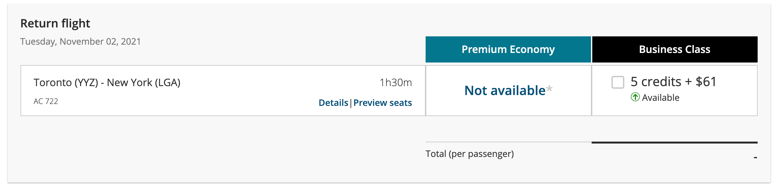Image resolution: width=782 pixels, height=192 pixels.
Task: Click the 5 credits + $61 price
Action: pyautogui.click(x=673, y=82)
